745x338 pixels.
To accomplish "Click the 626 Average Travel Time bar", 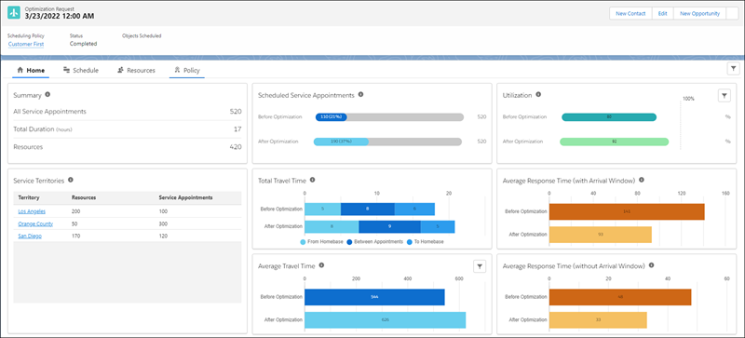I will tap(386, 320).
